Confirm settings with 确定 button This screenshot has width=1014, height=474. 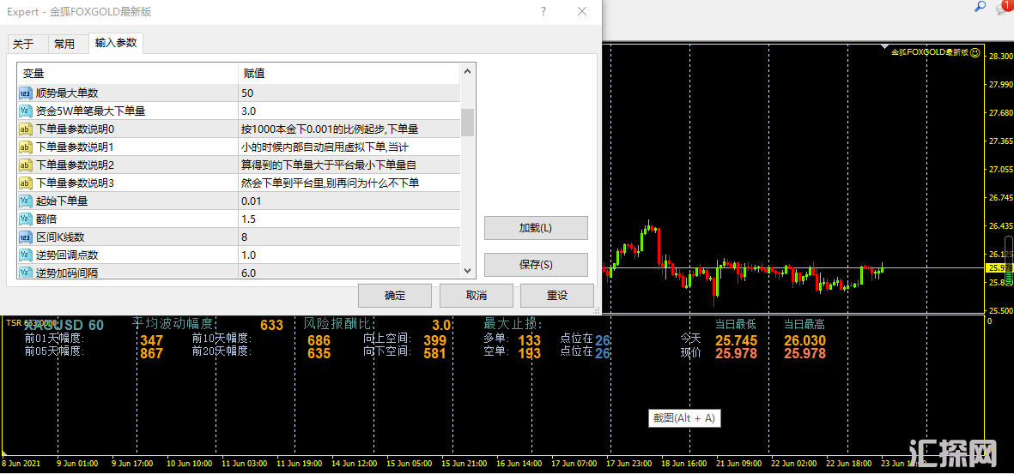coord(395,296)
